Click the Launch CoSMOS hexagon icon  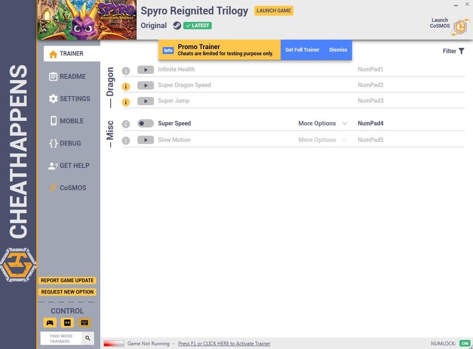(x=460, y=27)
